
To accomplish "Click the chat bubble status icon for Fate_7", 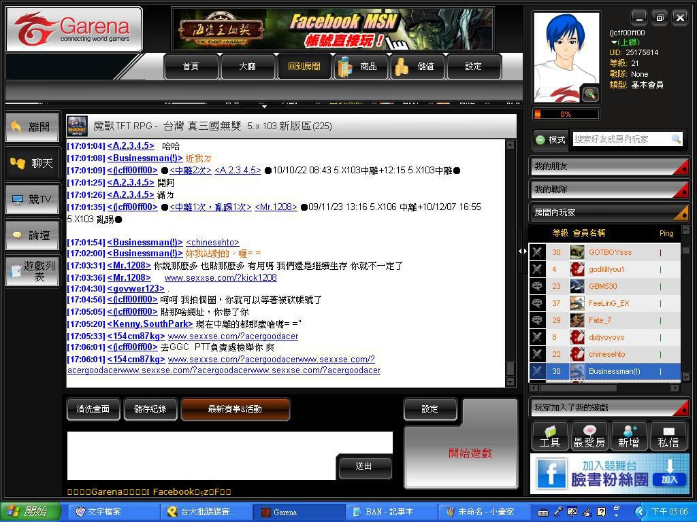I will tap(537, 320).
